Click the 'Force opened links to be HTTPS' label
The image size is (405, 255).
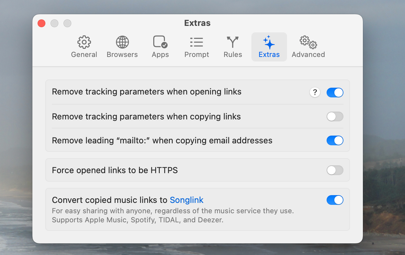pos(115,170)
